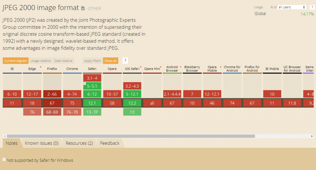
Task: Click the Opera Mini column header
Action: point(152,69)
